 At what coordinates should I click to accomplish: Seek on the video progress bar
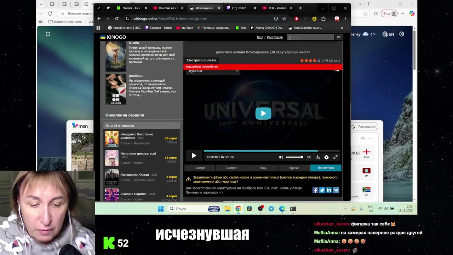(x=272, y=151)
